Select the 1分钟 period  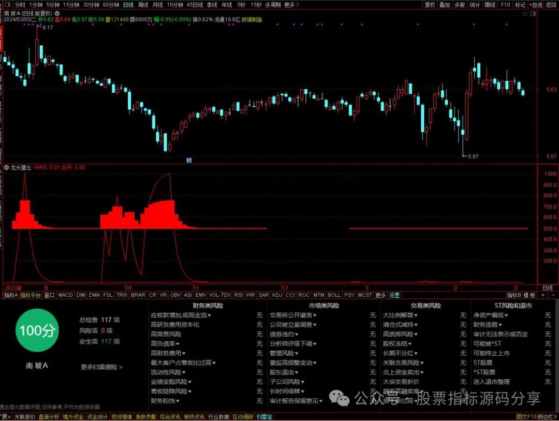click(x=36, y=5)
